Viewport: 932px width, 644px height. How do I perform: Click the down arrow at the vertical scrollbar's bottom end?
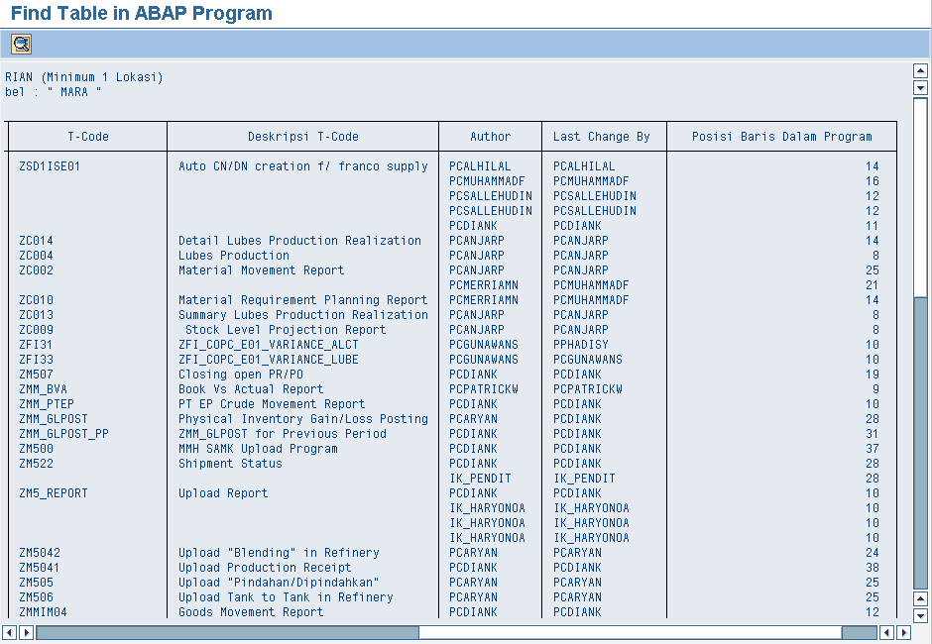(919, 615)
